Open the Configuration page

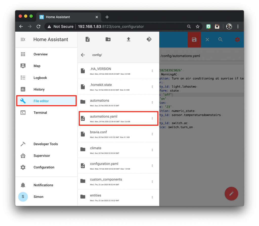pos(46,167)
